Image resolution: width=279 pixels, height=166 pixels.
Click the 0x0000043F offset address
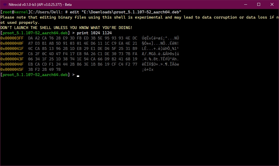pyautogui.click(x=12, y=59)
